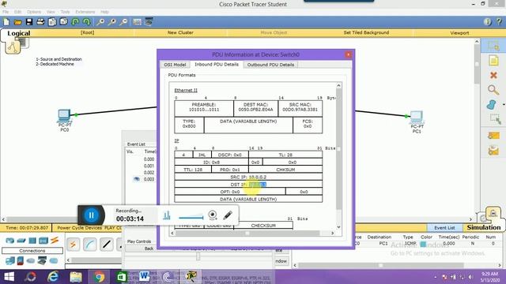
Task: Open the Edit menu
Action: coord(17,12)
